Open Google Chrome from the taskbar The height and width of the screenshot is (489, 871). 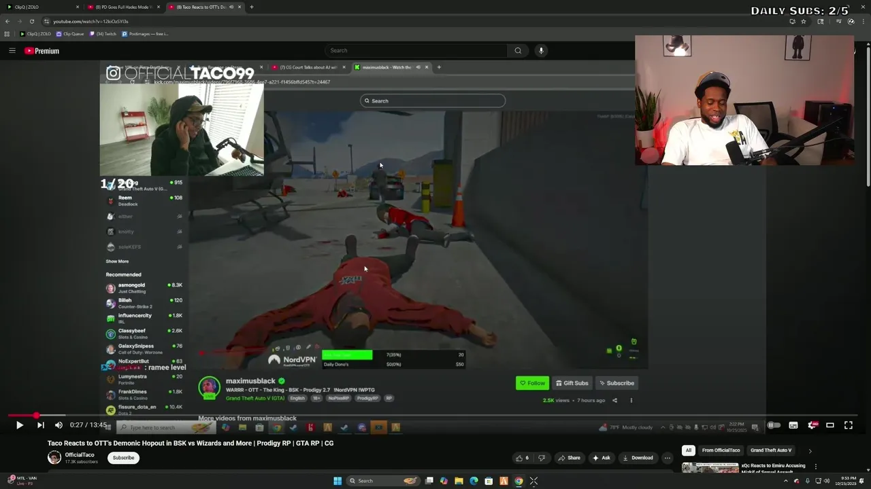click(519, 481)
